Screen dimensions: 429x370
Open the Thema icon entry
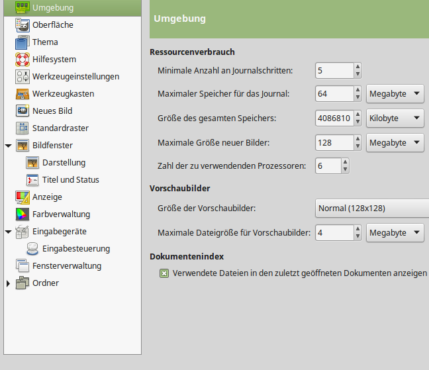click(23, 42)
